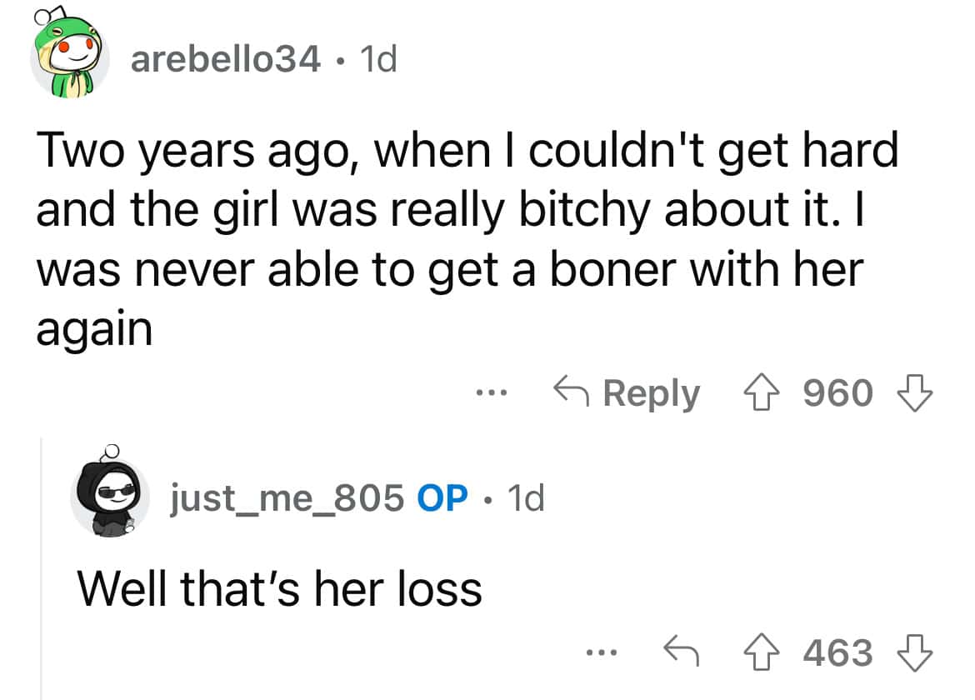Open the arebello34 username link
The image size is (975, 700).
pos(225,58)
